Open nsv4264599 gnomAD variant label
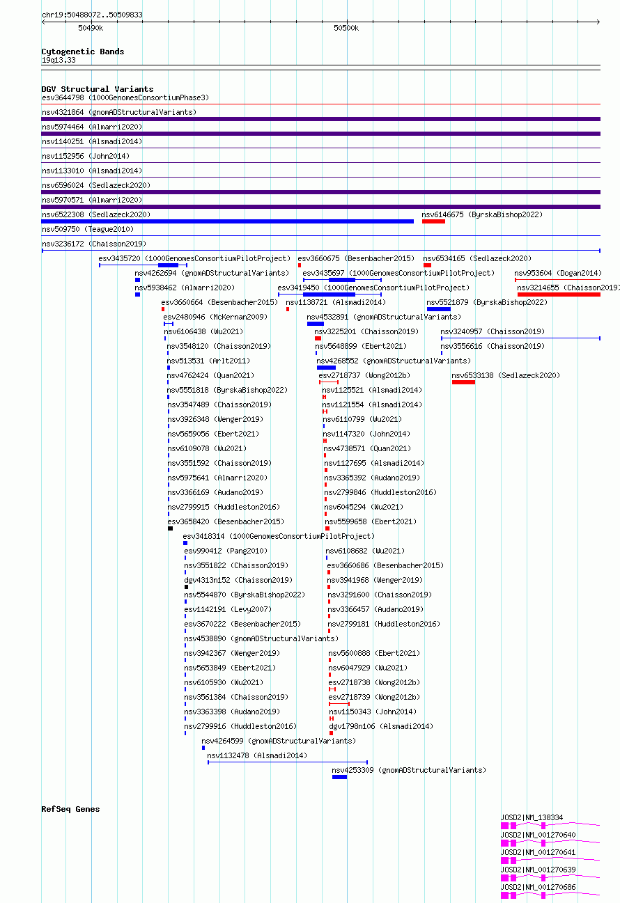620x903 pixels. coord(279,741)
